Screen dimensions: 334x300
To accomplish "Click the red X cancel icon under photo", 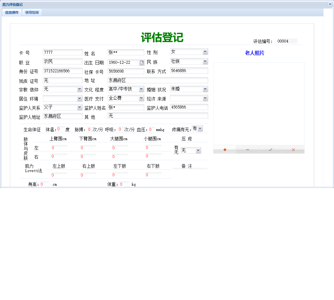I will click(293, 149).
